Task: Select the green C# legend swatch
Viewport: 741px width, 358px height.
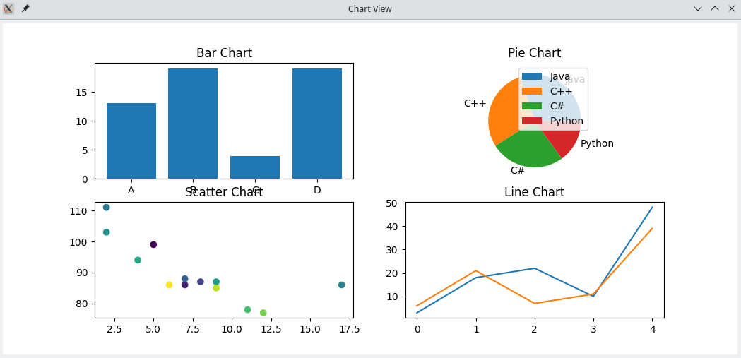Action: tap(531, 106)
